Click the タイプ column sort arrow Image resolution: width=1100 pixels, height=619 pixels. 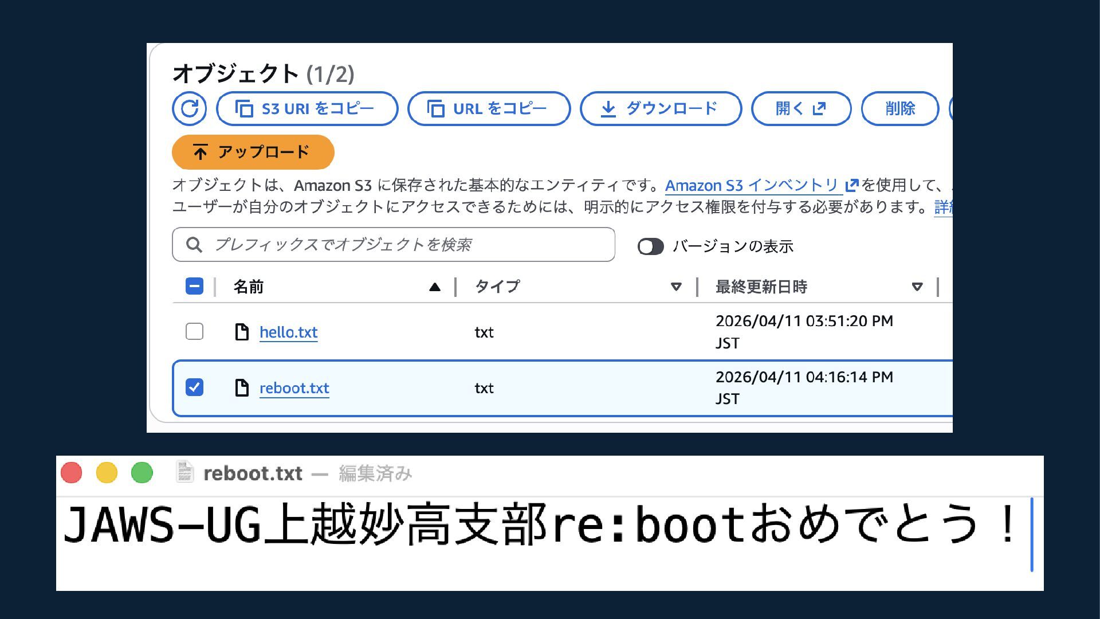676,287
